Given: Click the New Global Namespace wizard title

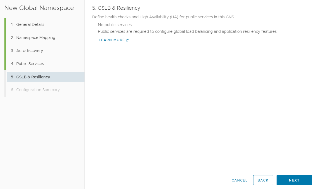Looking at the screenshot, I should 39,8.
